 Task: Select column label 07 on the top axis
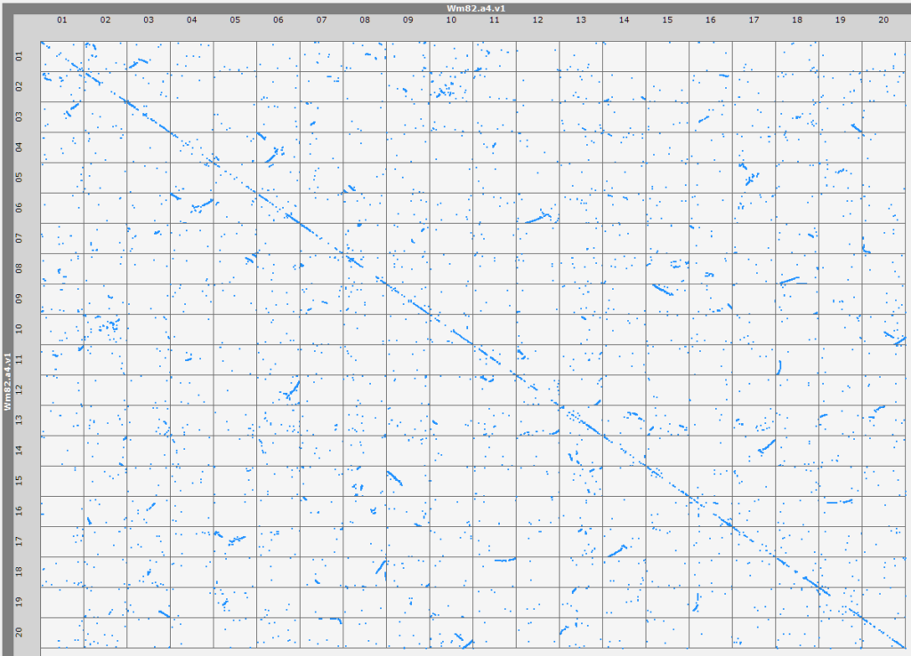click(321, 20)
